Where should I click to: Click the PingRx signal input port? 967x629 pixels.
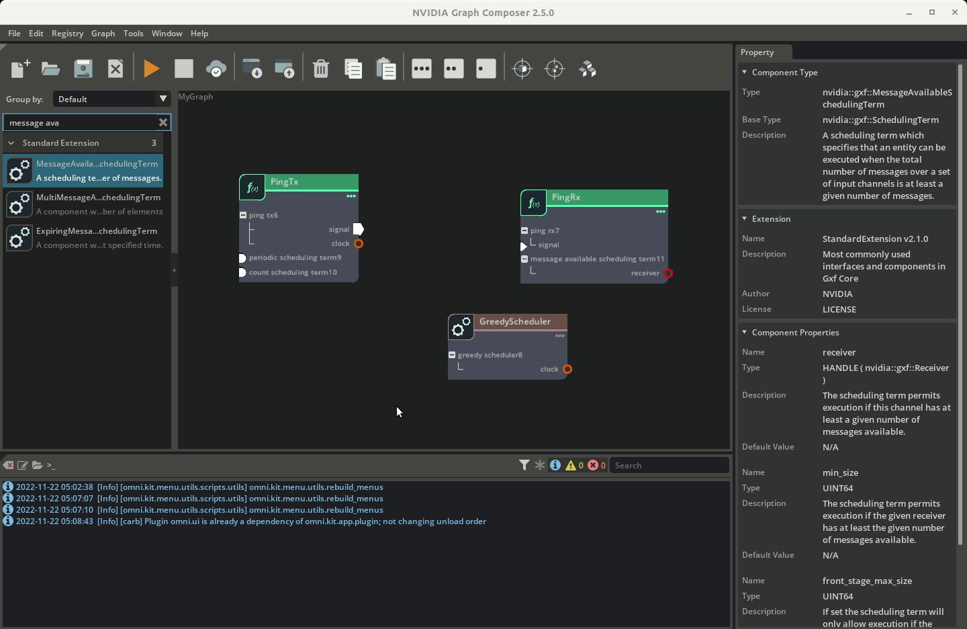[x=524, y=247]
